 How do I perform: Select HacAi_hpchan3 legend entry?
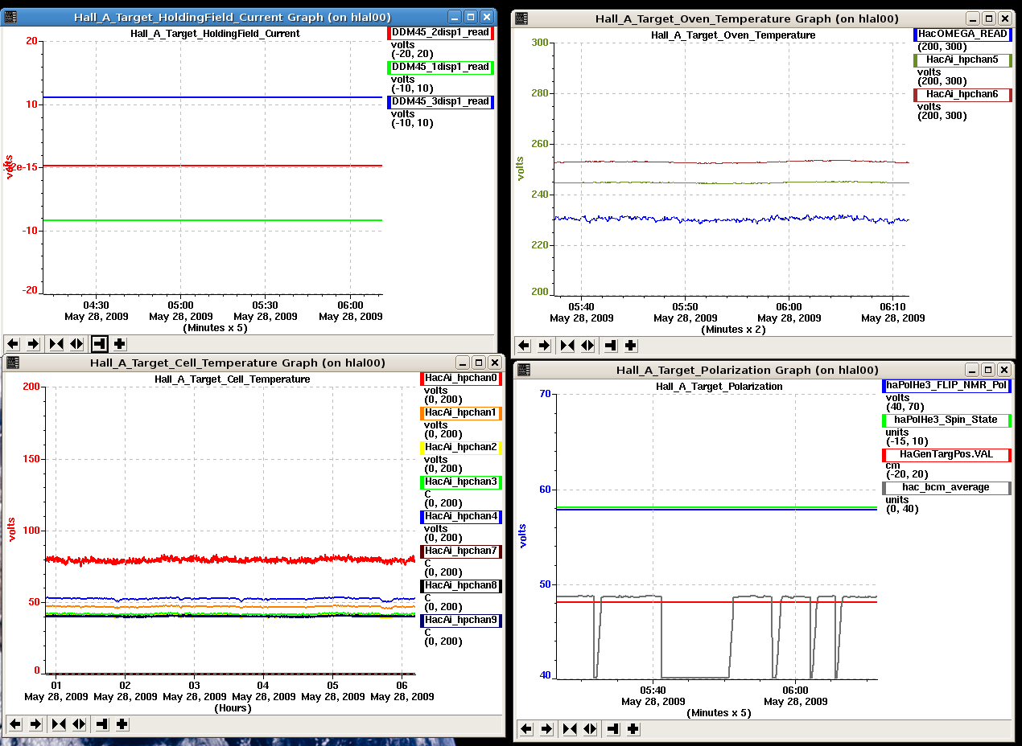coord(461,482)
